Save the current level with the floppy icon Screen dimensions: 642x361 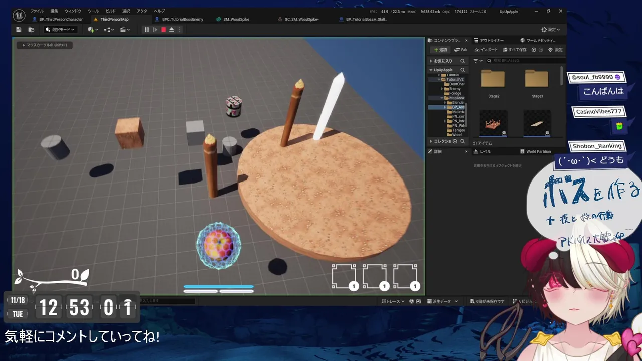coord(19,30)
